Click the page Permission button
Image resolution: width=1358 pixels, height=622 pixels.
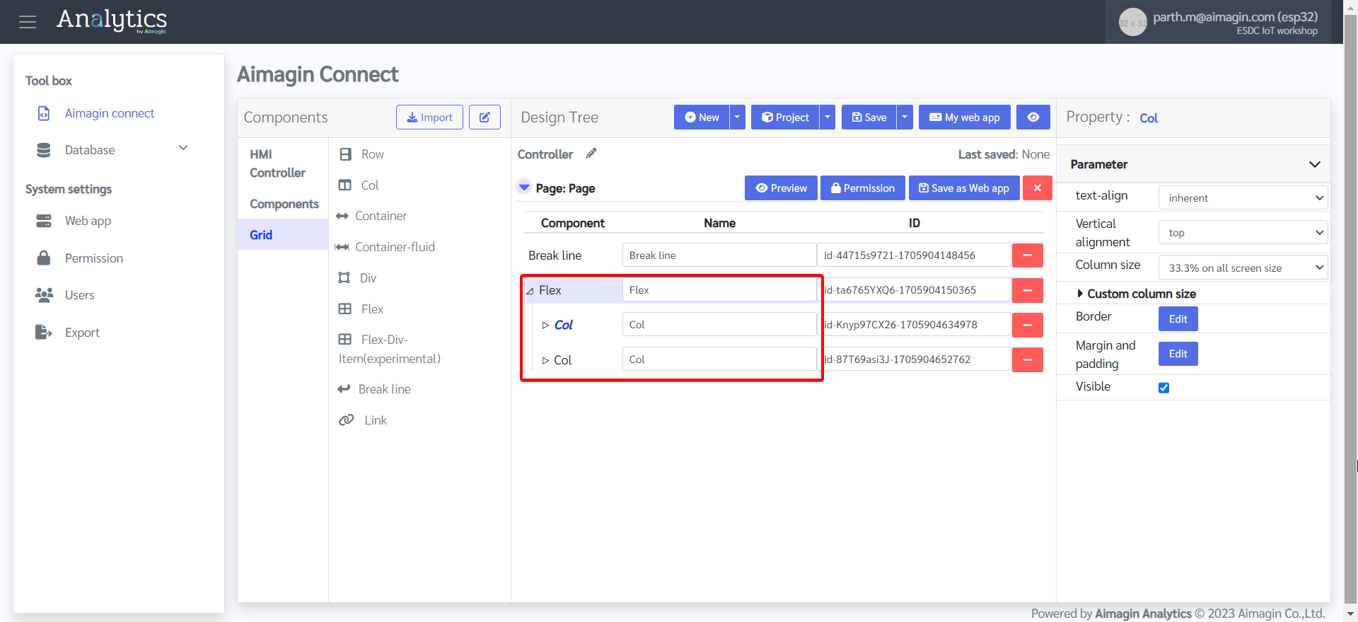point(863,188)
